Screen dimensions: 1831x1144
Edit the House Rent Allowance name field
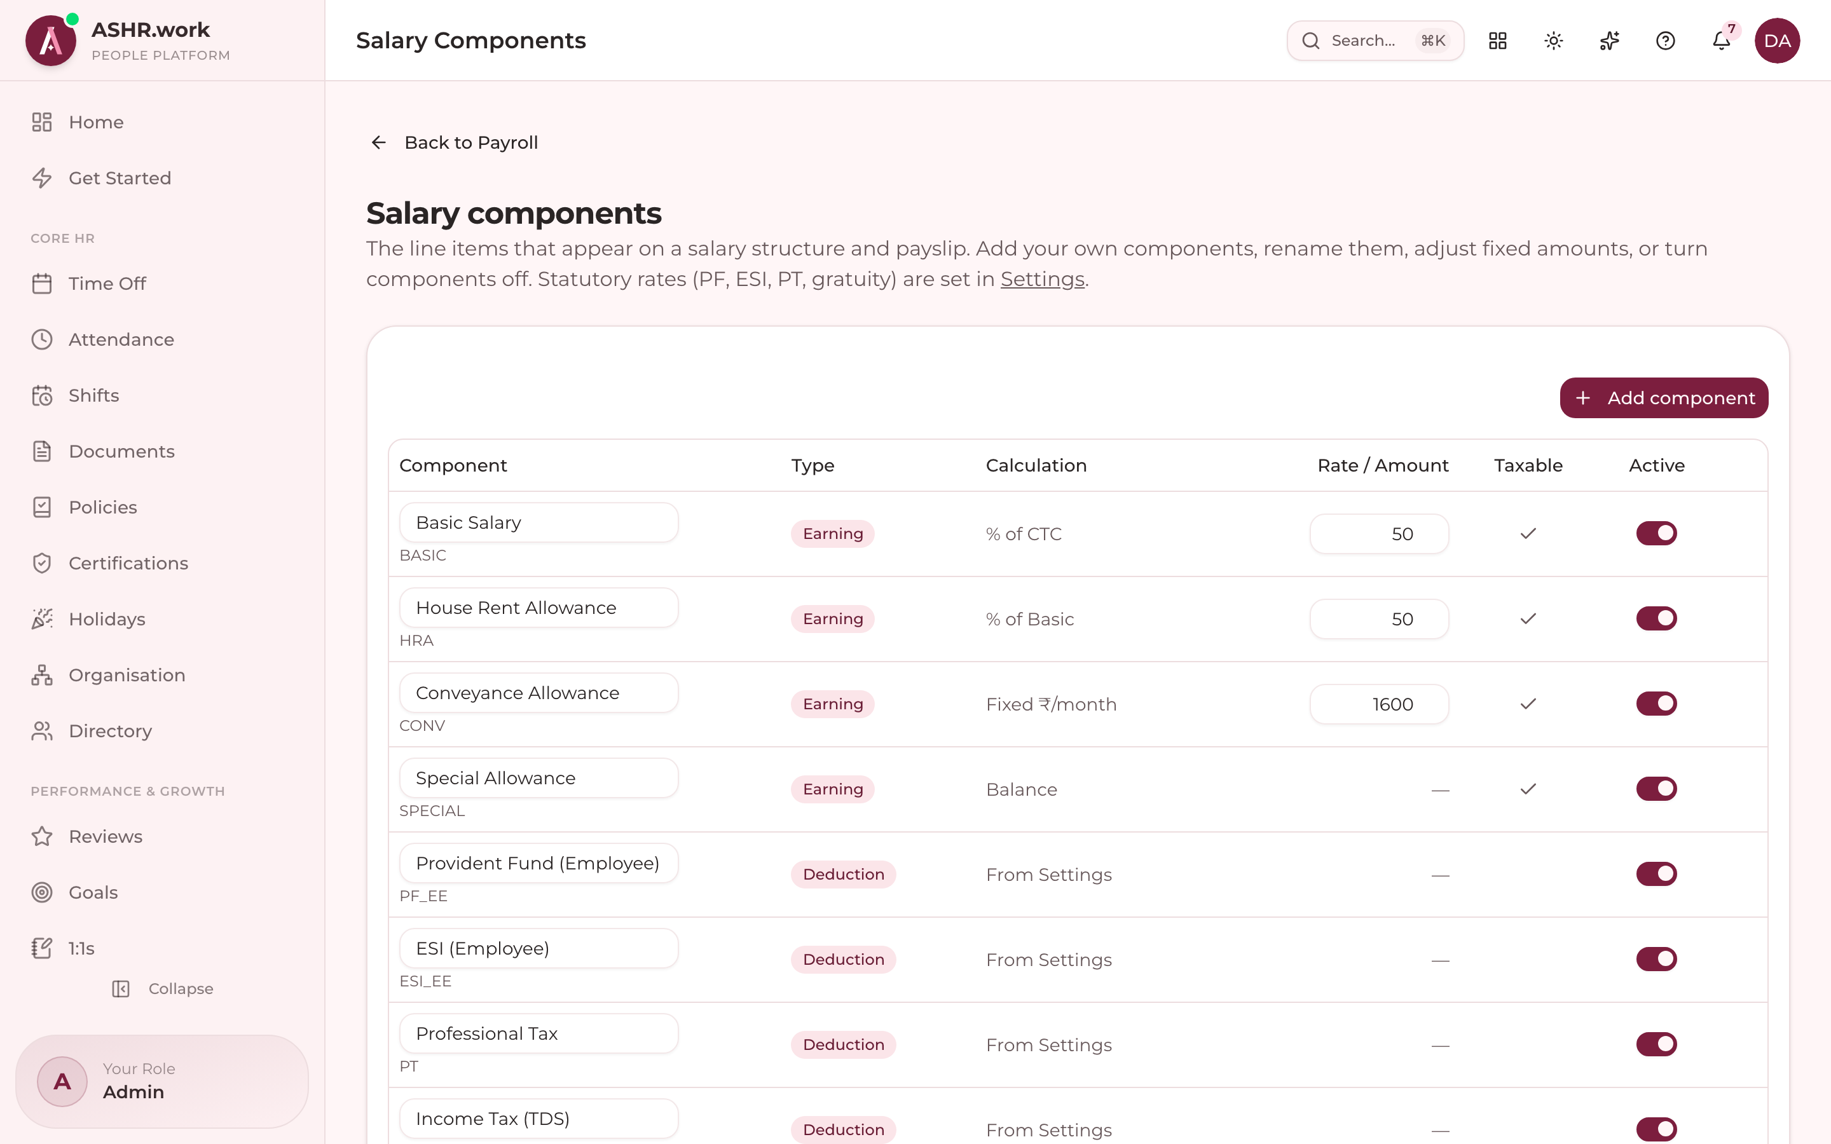[538, 608]
